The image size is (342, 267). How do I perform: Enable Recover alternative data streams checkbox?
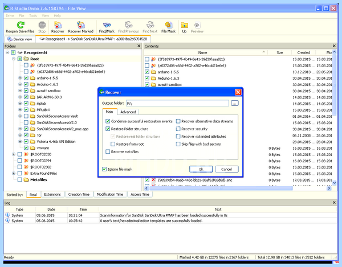(178, 121)
